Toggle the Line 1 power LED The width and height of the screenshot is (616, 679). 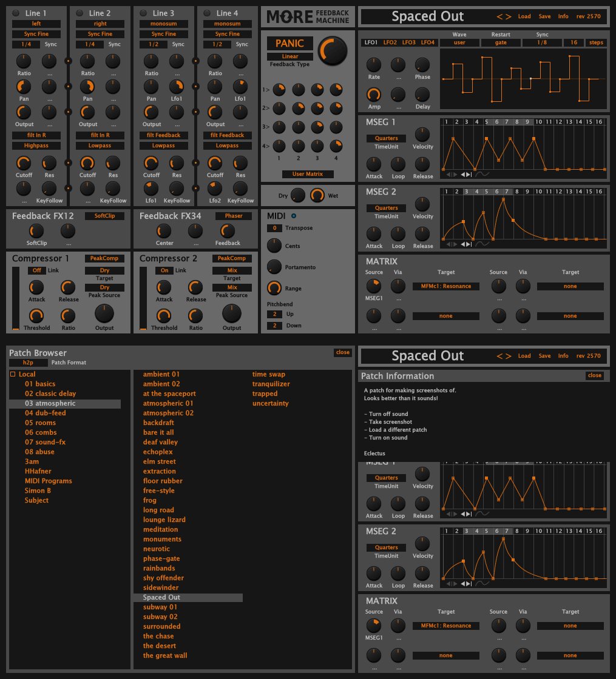point(16,13)
